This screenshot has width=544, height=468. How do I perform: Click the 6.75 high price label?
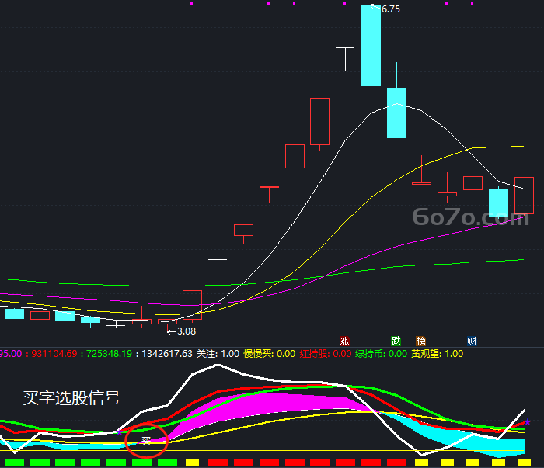[391, 9]
